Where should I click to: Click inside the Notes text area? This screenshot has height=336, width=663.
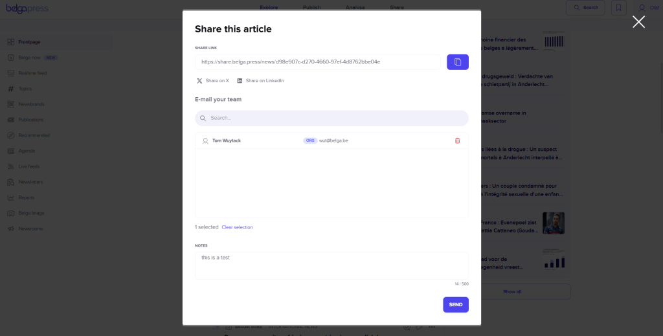point(331,265)
